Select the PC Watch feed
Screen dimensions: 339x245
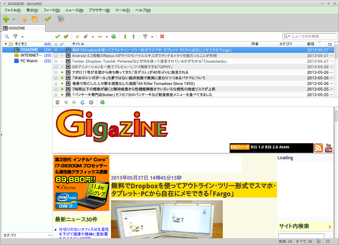tap(27, 61)
